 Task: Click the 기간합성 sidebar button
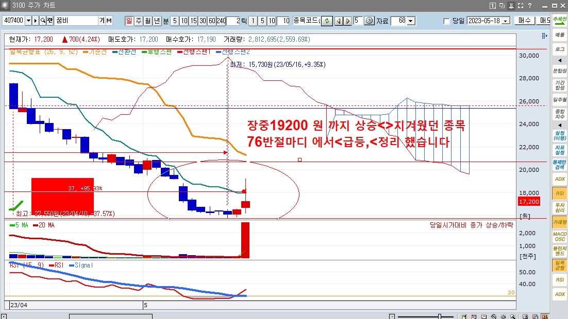[x=560, y=85]
